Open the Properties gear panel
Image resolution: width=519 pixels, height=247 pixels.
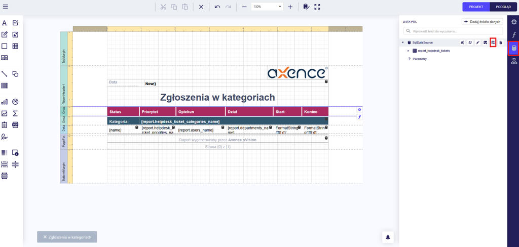(514, 22)
